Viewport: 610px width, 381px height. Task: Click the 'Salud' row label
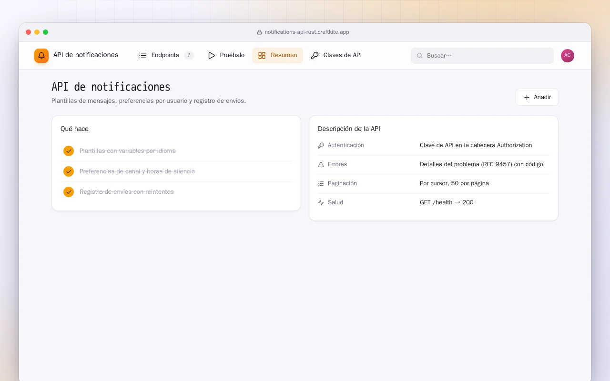click(335, 202)
